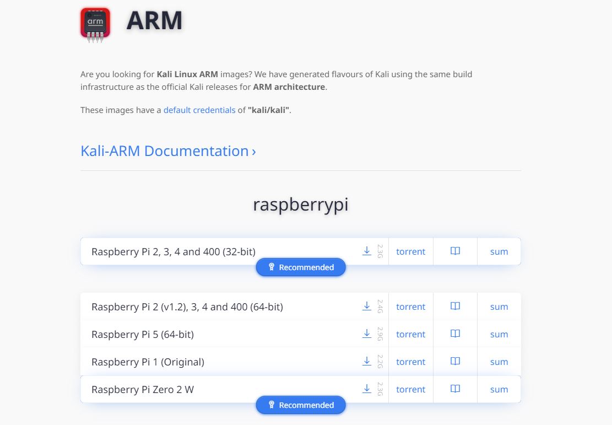Screen dimensions: 612x425
Task: Download the Raspberry Pi 5 (64-bit) image
Action: coord(366,334)
